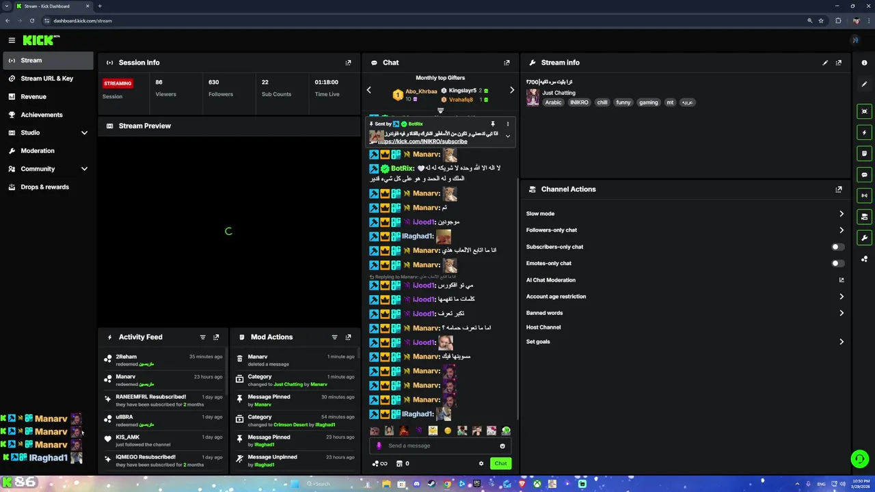Filter the Activity Feed list
This screenshot has width=875, height=492.
[202, 337]
